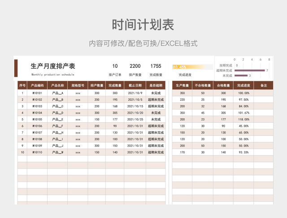Image resolution: width=287 pixels, height=218 pixels.
Task: Click the W10110 product code cell
Action: (37, 152)
